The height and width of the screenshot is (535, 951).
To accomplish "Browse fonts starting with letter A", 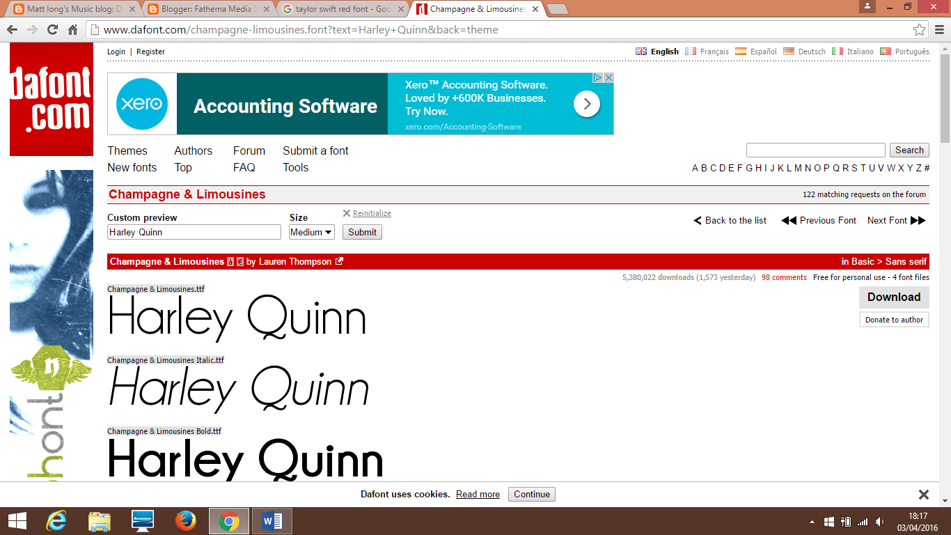I will pyautogui.click(x=695, y=168).
